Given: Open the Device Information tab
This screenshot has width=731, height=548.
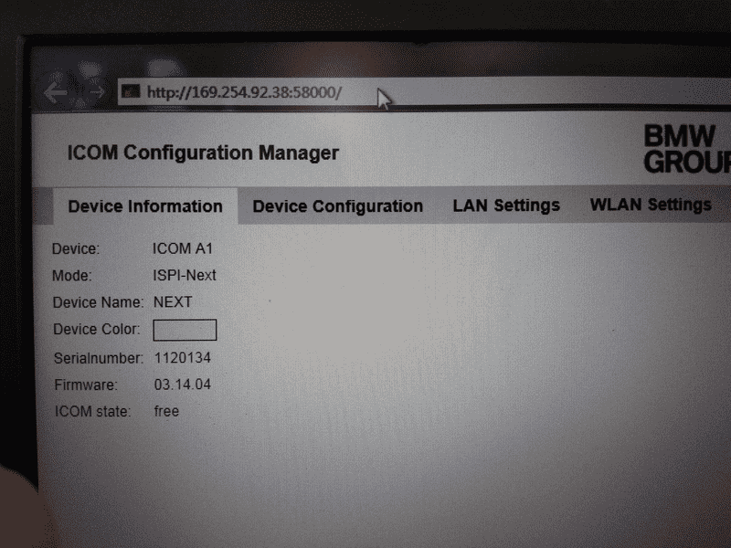Looking at the screenshot, I should click(x=145, y=206).
